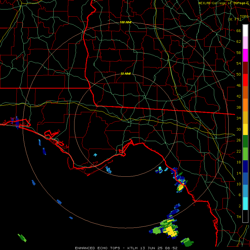This screenshot has height=250, width=250.
Task: Click the legend value 6
Action: [239, 195]
